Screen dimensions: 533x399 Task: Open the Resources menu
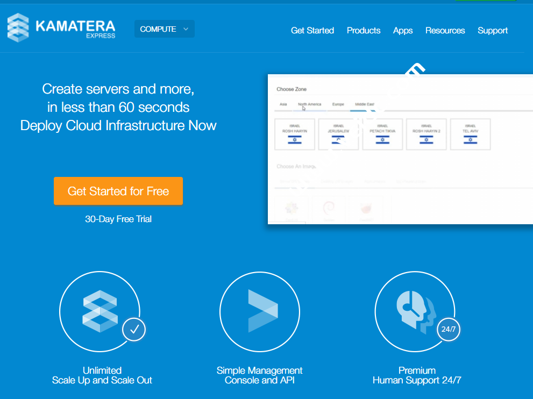coord(445,31)
